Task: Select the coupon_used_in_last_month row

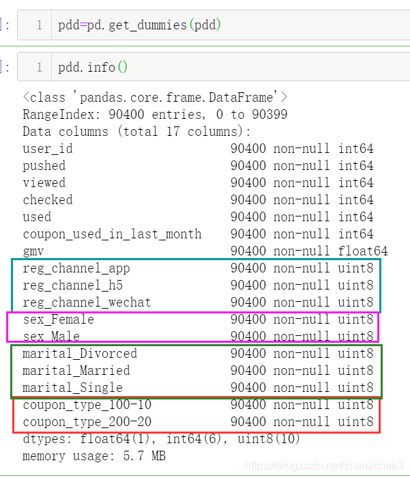Action: pos(198,234)
